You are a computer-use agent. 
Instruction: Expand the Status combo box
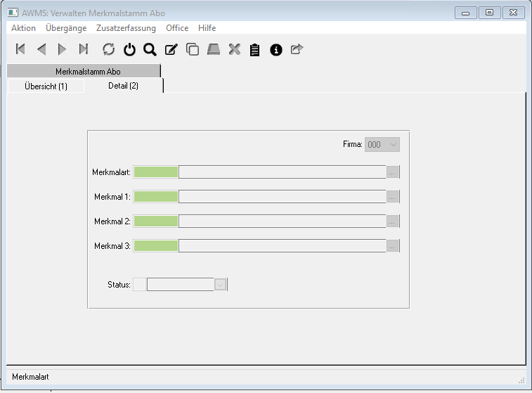tap(221, 285)
